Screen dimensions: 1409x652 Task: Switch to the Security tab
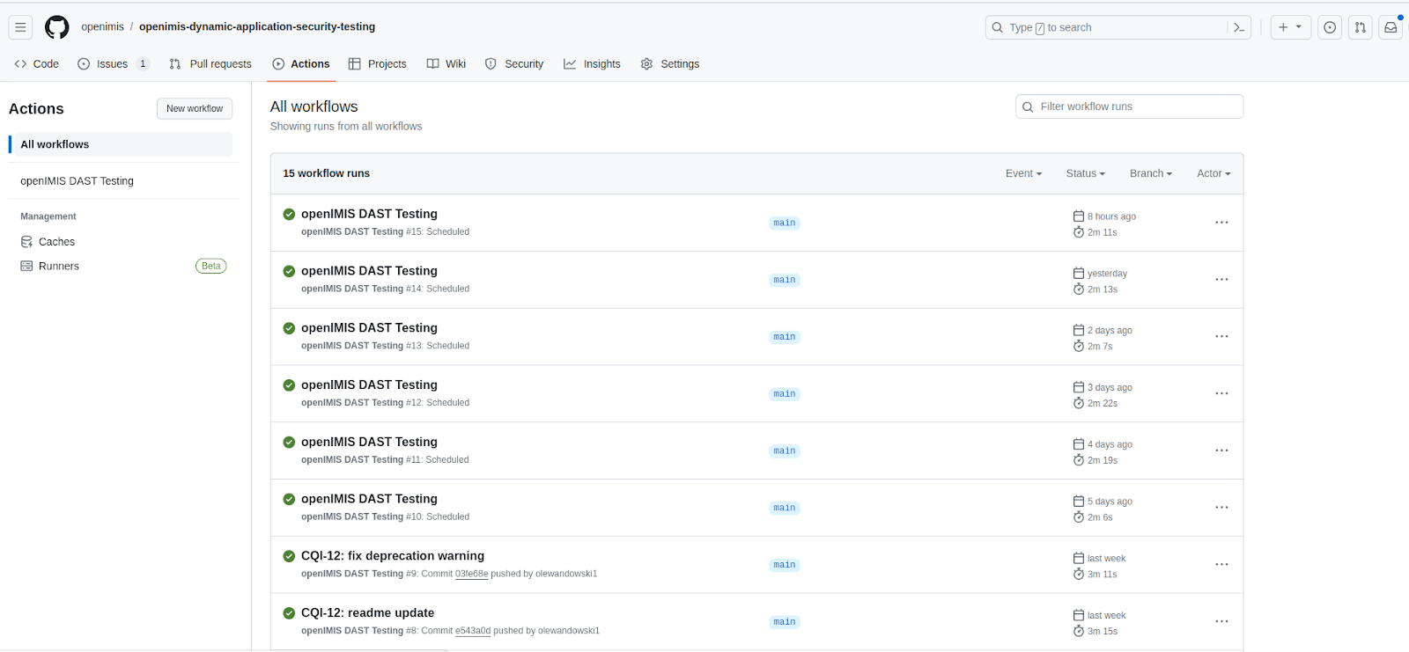[x=514, y=64]
